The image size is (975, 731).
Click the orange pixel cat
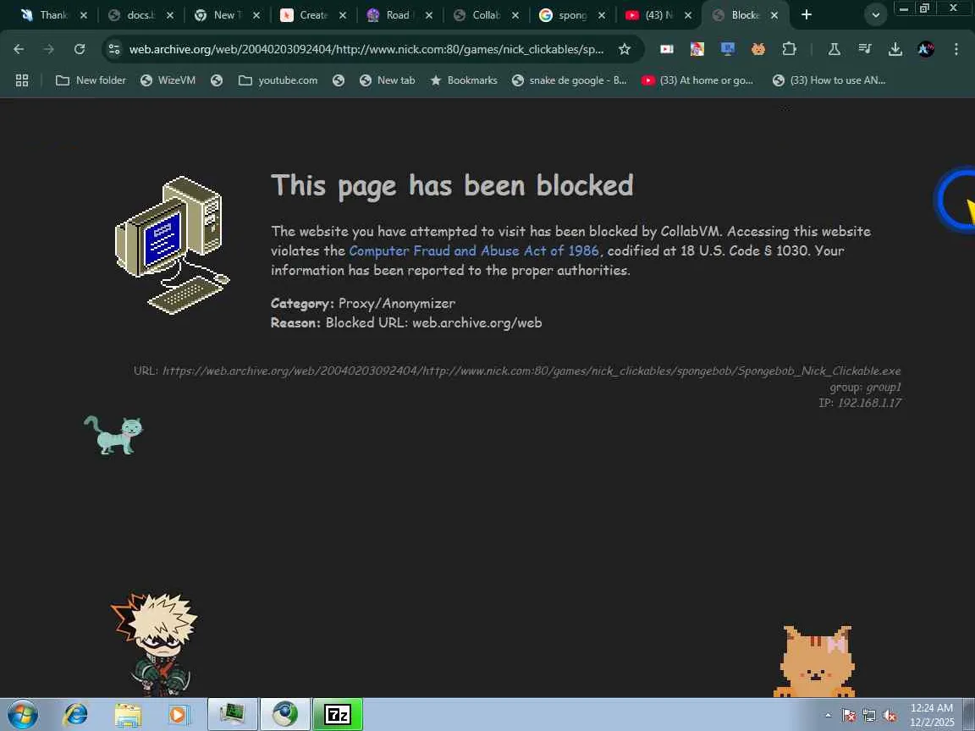[x=814, y=662]
